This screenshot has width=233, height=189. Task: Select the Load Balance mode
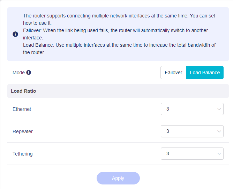coord(205,73)
